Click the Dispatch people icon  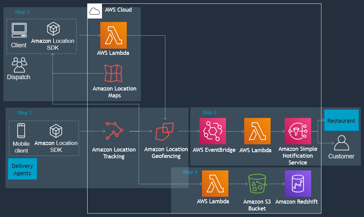[x=19, y=64]
